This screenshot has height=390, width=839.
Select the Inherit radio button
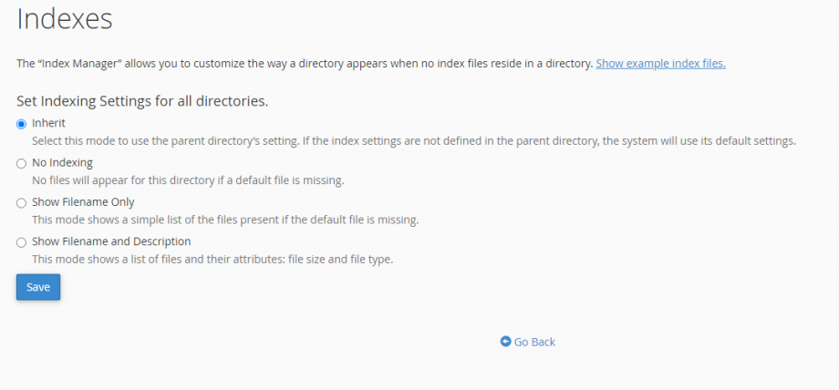pos(21,124)
